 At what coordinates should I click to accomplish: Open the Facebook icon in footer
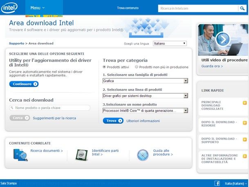coord(217,183)
